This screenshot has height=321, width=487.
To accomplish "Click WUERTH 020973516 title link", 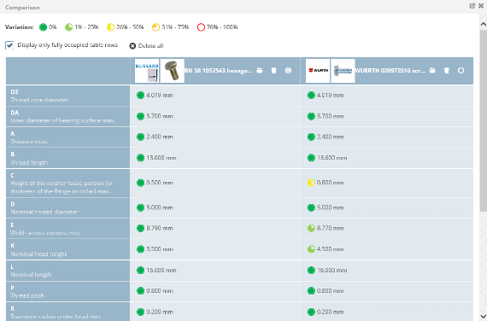I will pos(390,71).
